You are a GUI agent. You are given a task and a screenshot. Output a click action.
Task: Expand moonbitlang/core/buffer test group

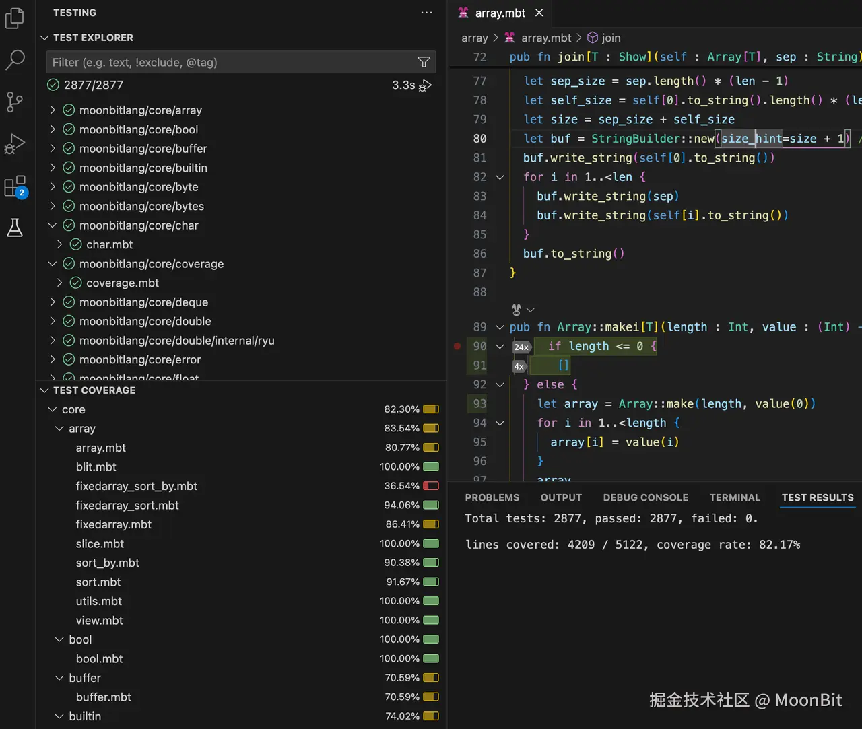53,148
